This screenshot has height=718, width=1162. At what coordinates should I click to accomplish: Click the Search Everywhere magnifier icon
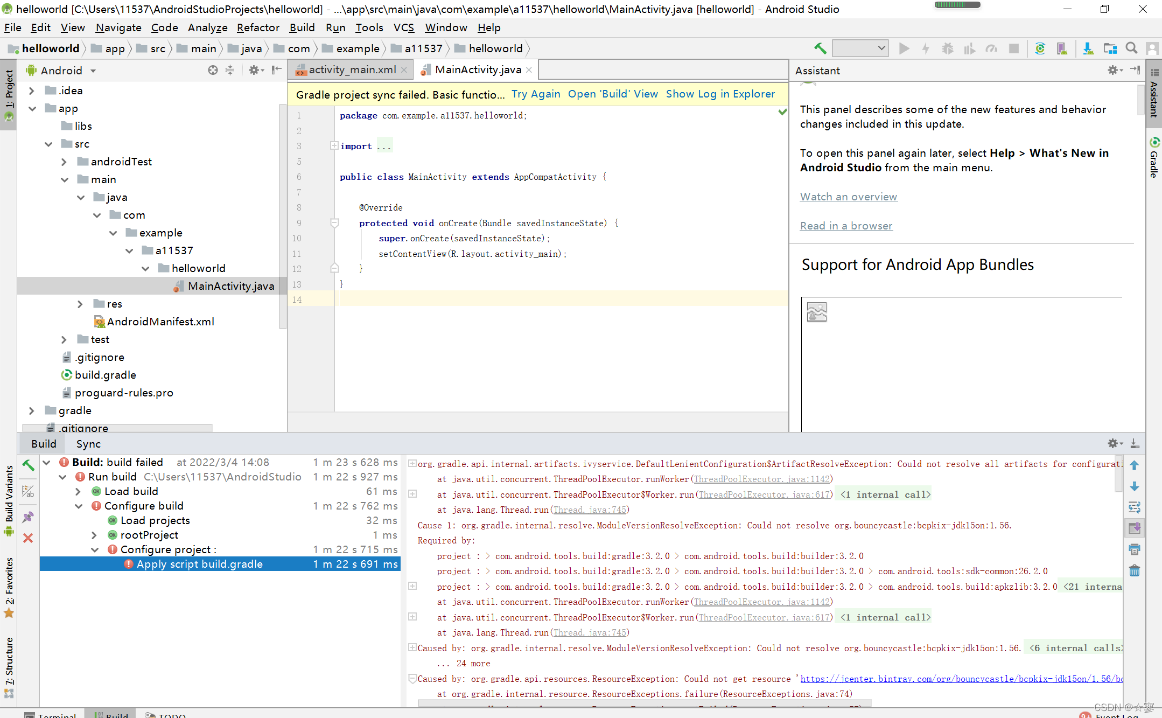point(1131,48)
